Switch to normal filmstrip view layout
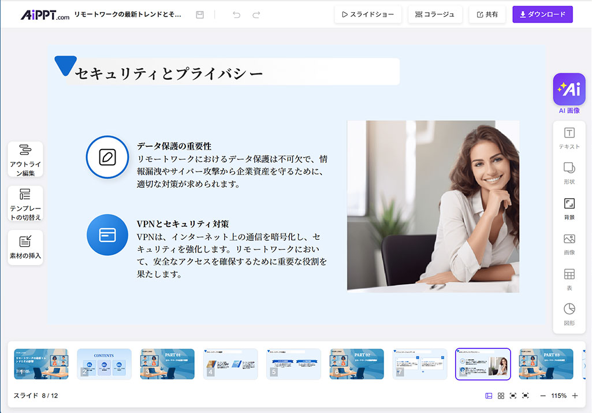 click(489, 396)
